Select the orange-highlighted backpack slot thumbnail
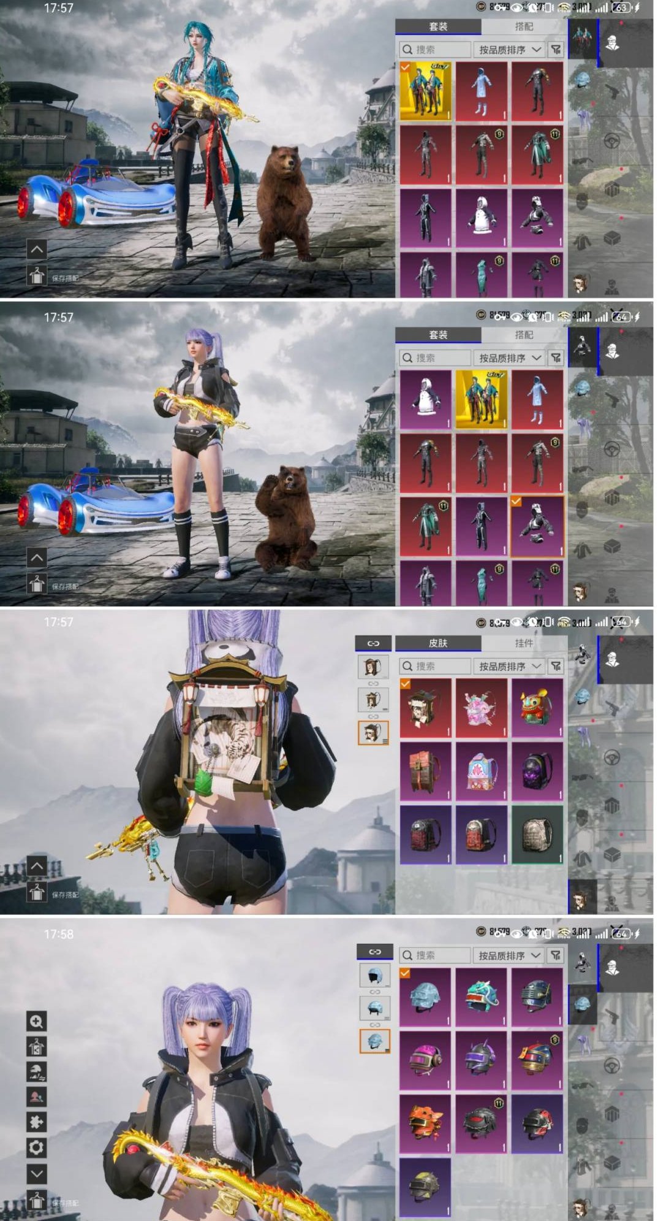The image size is (658, 1221). (x=373, y=732)
